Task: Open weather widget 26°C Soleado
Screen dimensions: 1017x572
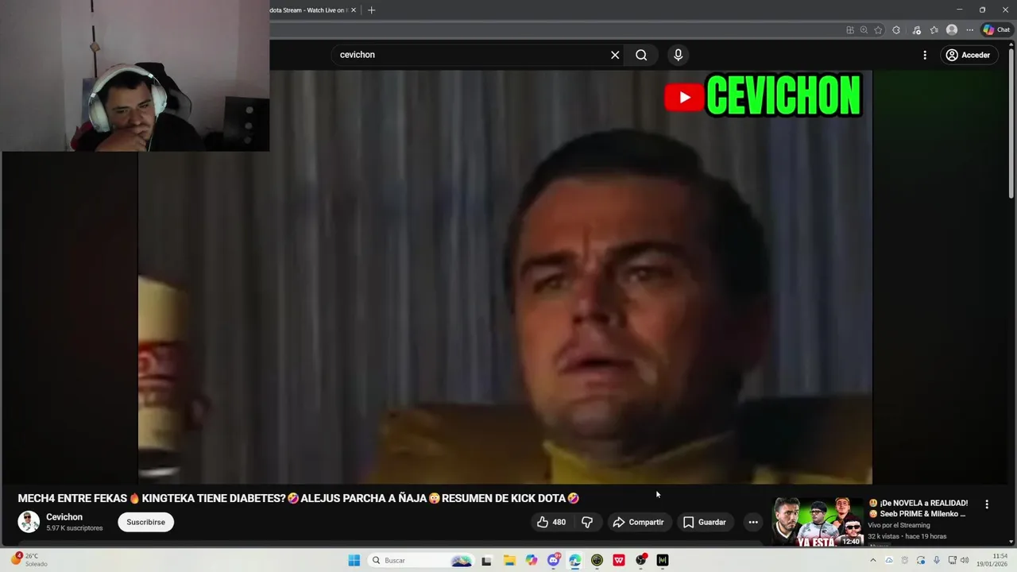Action: (x=29, y=560)
